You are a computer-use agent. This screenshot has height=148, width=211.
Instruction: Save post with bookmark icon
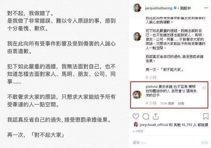pos(206,117)
